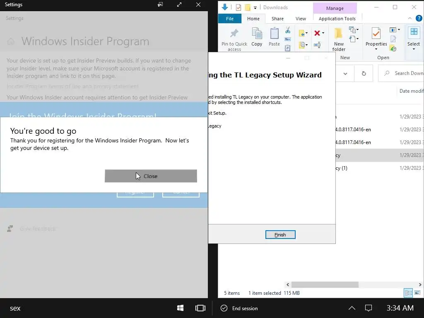Click the Copy path icon
The width and height of the screenshot is (424, 318).
(288, 39)
